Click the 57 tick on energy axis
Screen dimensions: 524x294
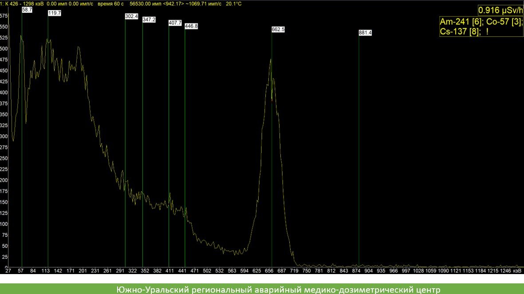point(21,271)
